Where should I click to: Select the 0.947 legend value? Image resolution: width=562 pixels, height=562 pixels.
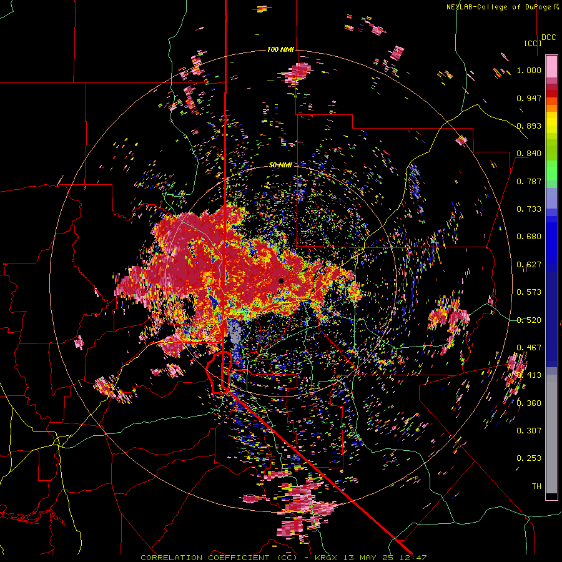(529, 98)
